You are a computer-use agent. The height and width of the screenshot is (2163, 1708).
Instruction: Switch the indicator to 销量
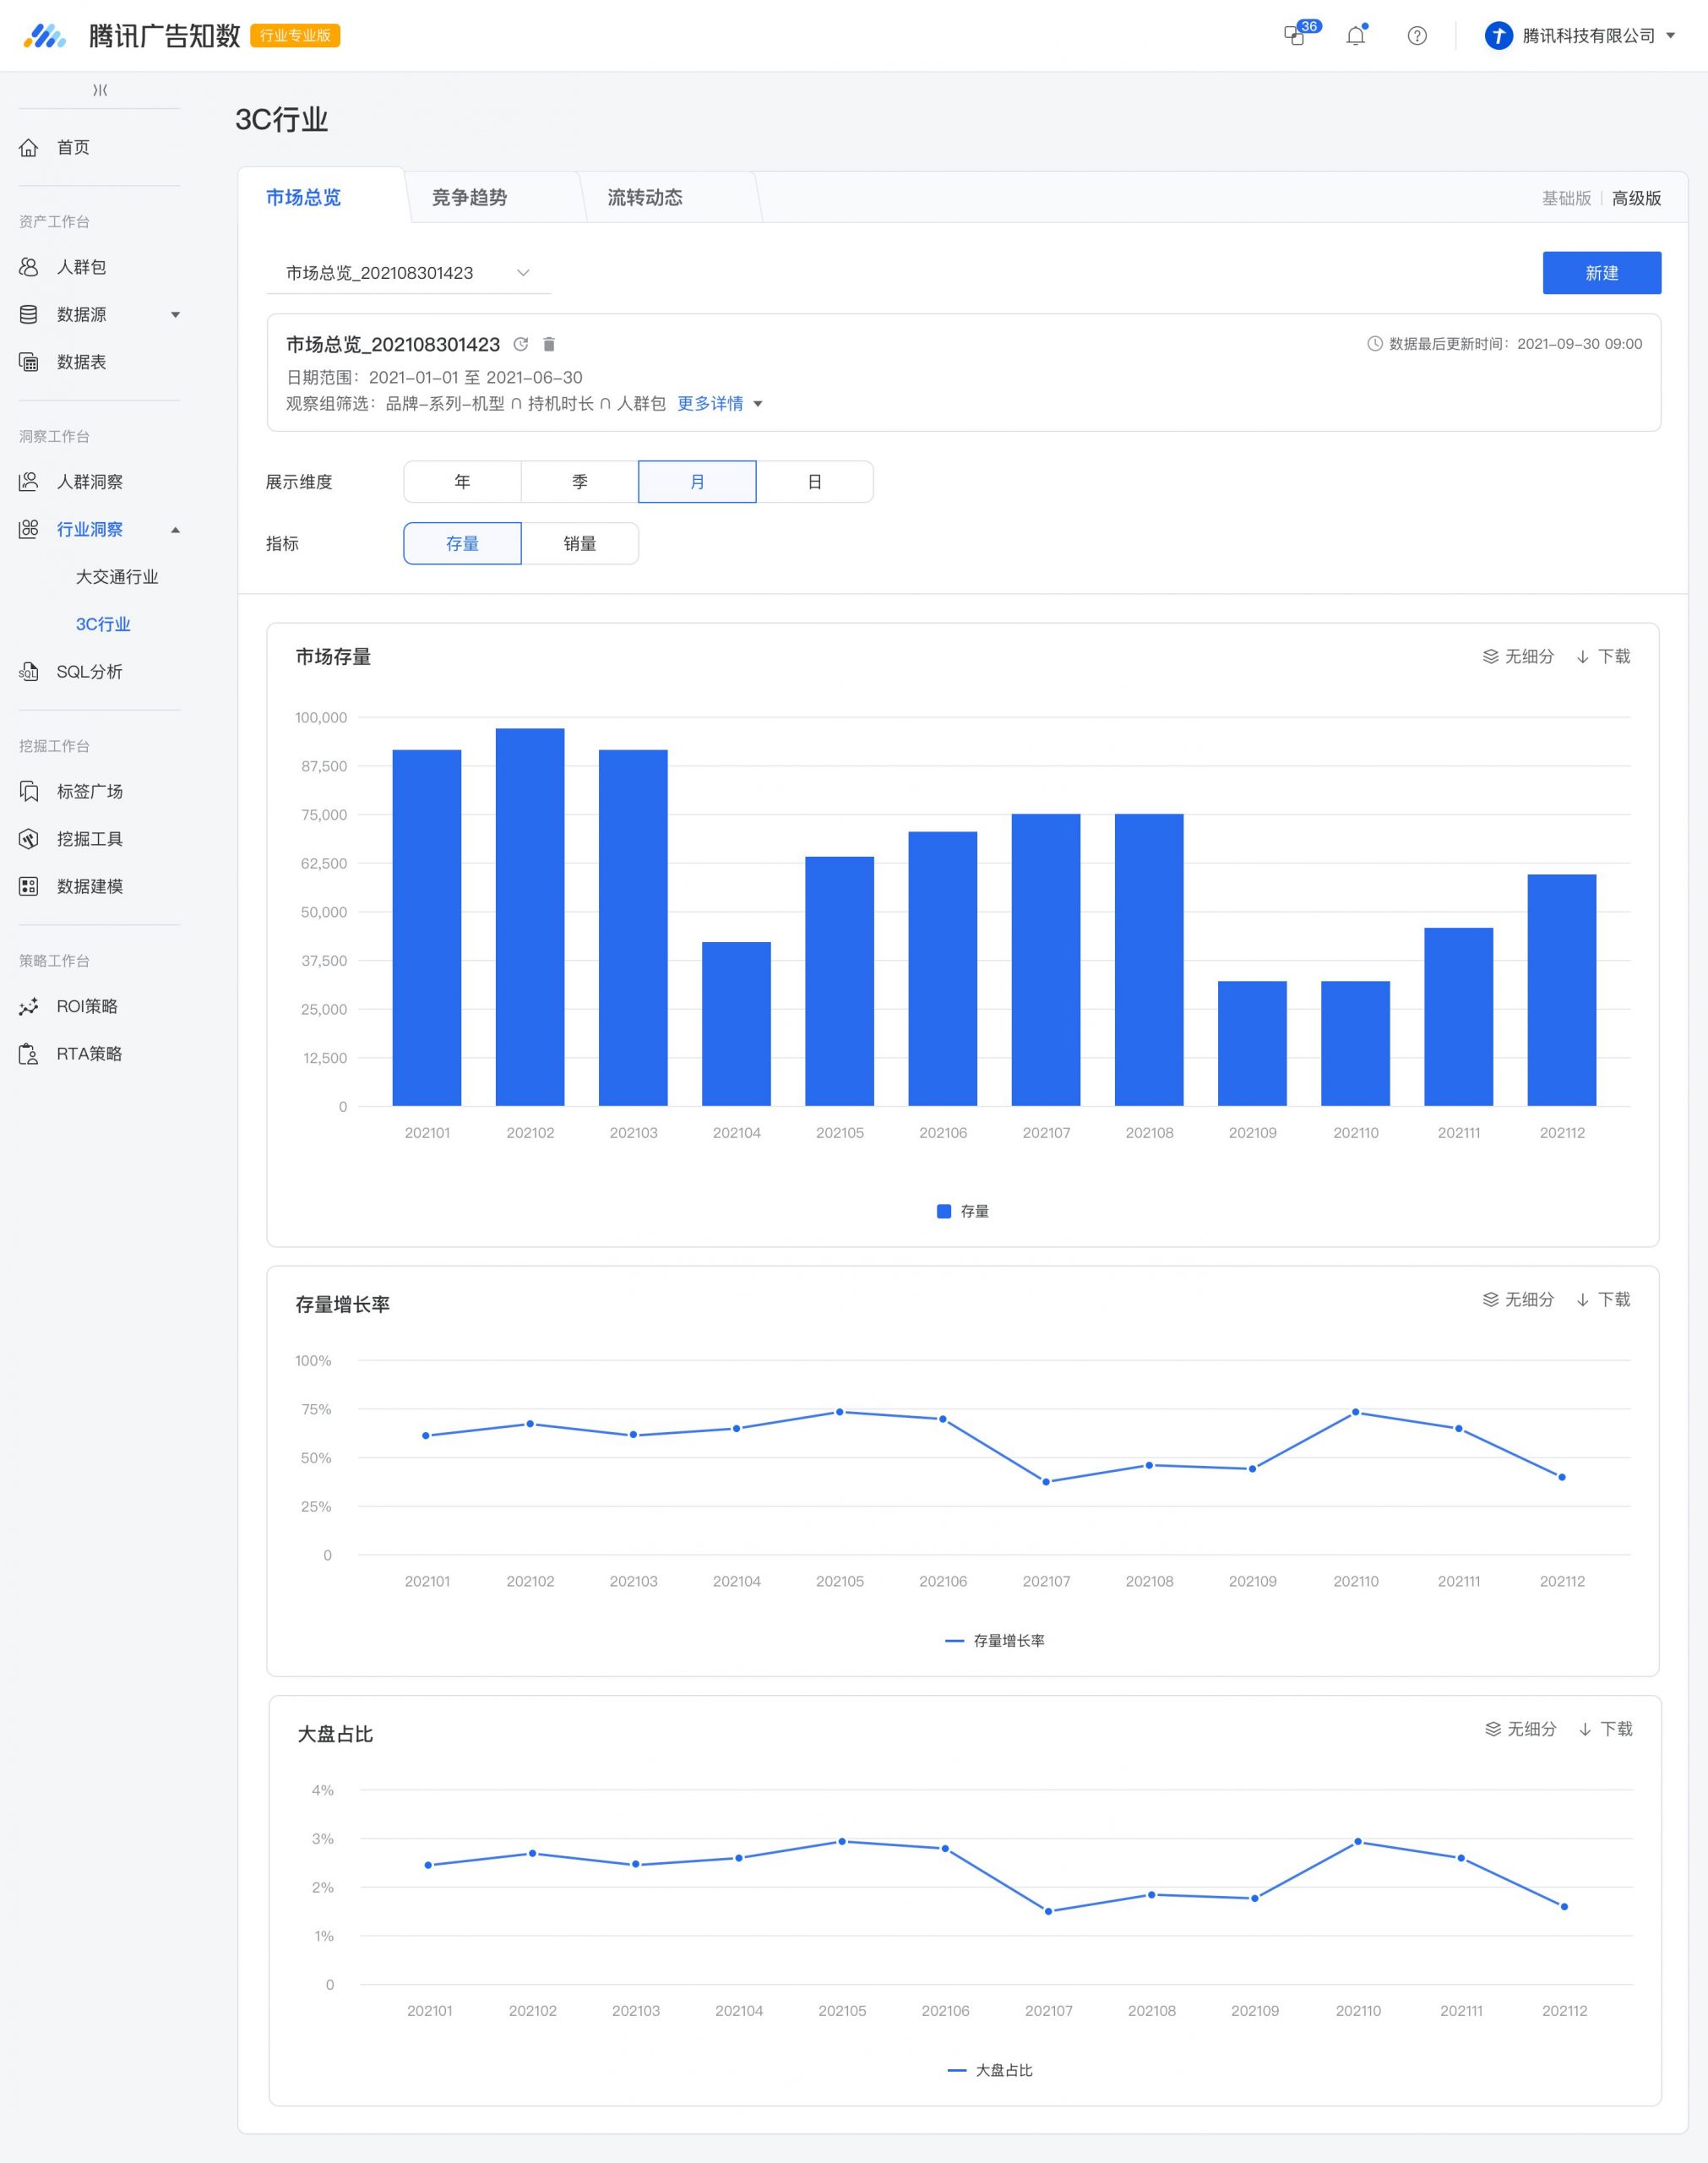[x=580, y=544]
